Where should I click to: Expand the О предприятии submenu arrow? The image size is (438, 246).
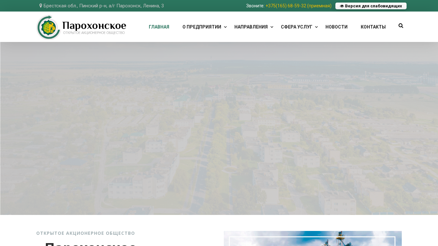pos(225,27)
